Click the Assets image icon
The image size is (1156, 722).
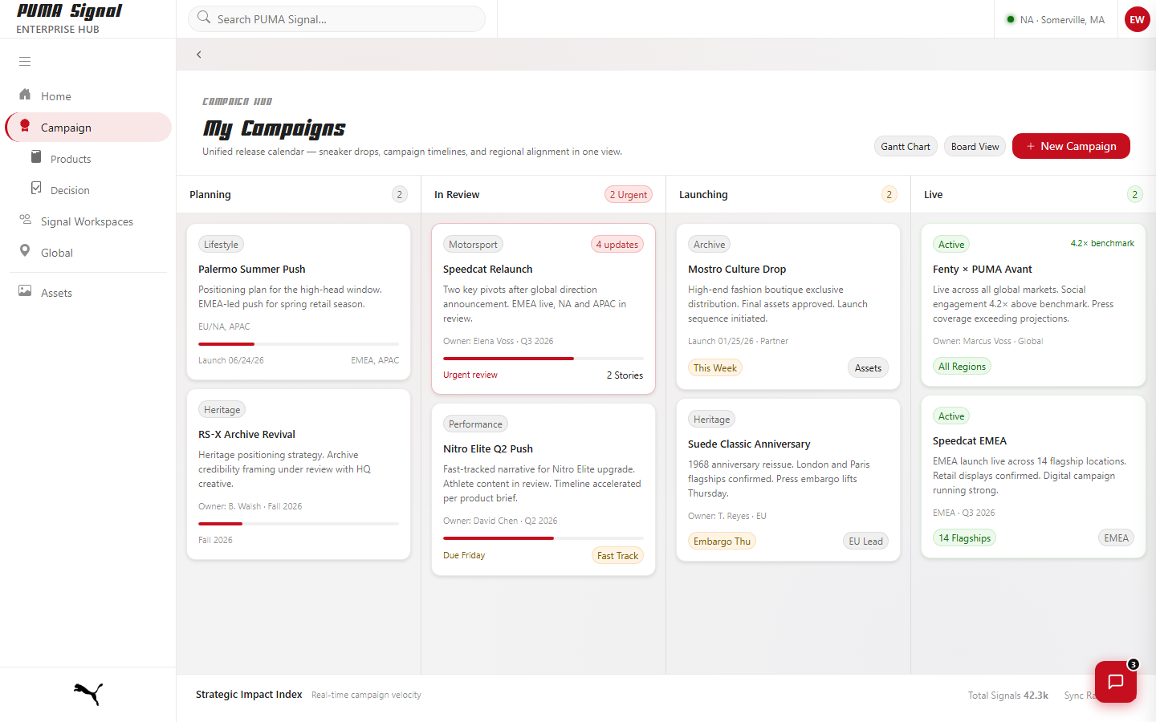[x=25, y=291]
